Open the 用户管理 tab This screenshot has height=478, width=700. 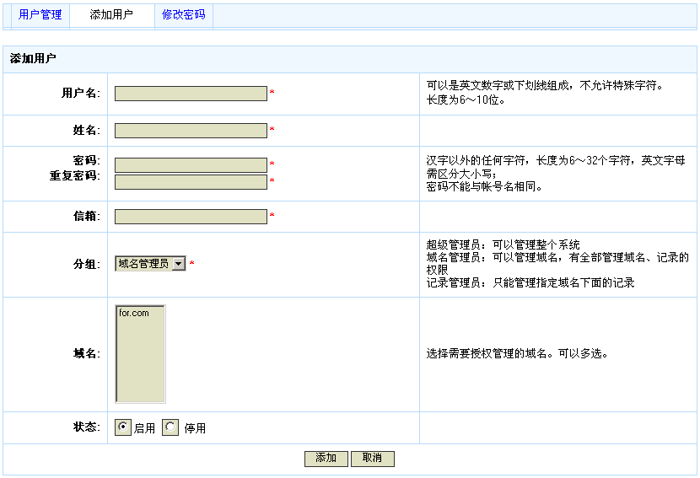point(40,15)
